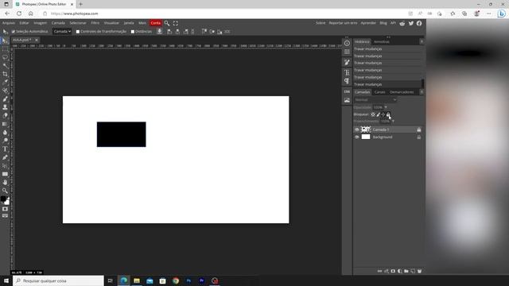Select the Zoom tool
This screenshot has height=286, width=509.
pyautogui.click(x=5, y=191)
